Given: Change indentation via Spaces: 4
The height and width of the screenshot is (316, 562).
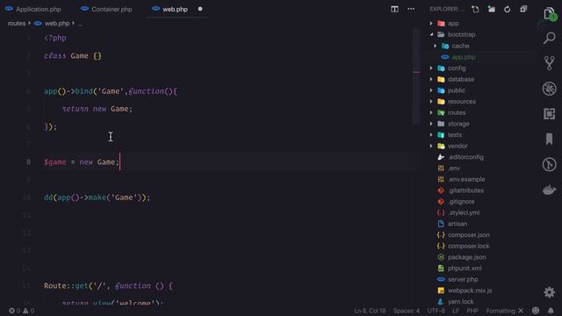Looking at the screenshot, I should click(x=407, y=311).
